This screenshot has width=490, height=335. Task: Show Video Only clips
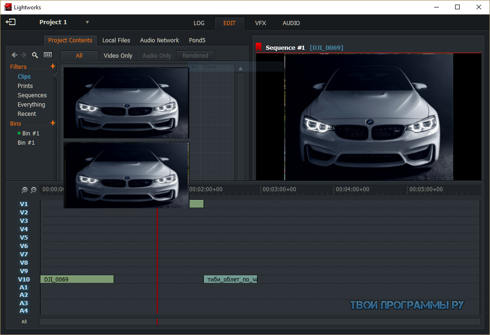[x=118, y=55]
